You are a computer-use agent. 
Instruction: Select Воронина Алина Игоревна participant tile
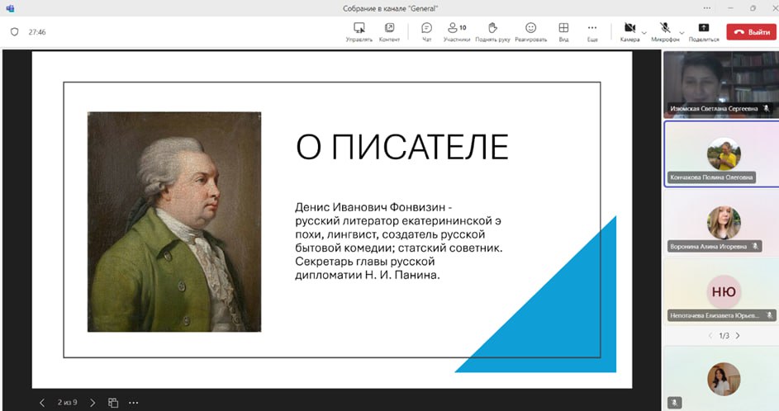pos(721,223)
